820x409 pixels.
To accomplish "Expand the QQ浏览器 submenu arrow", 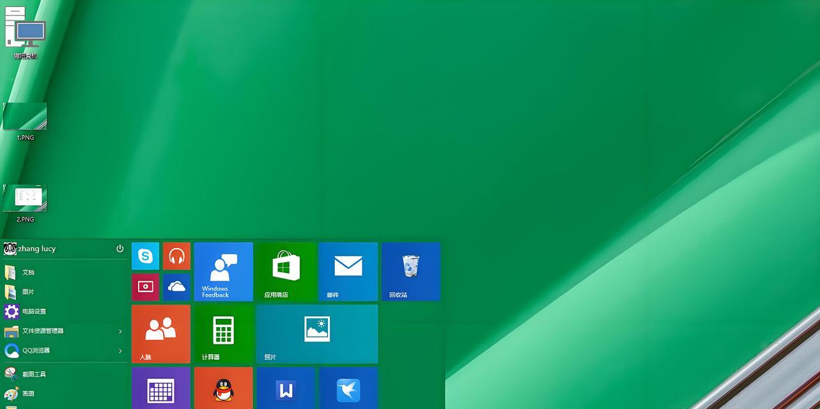I will (120, 351).
